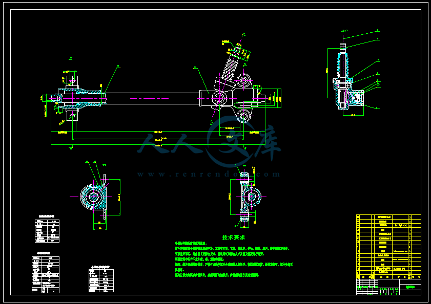Select the main steering rack assembly view

162,92
